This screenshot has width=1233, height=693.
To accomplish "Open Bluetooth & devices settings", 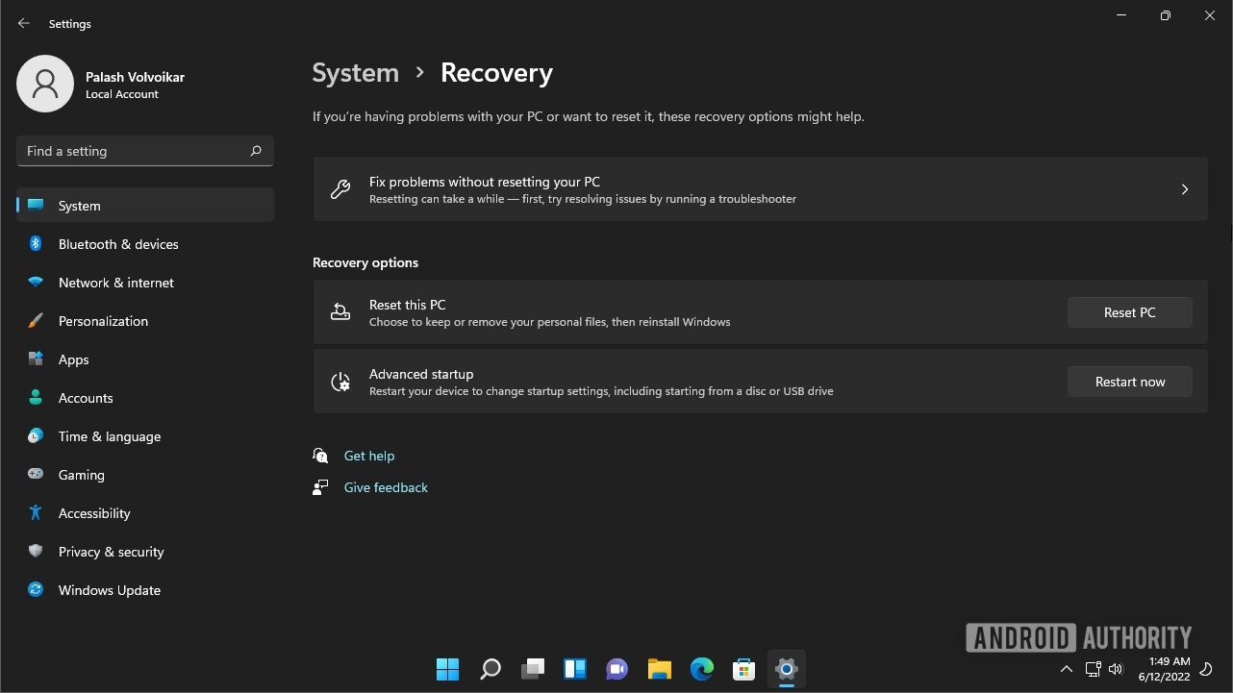I will [x=145, y=244].
